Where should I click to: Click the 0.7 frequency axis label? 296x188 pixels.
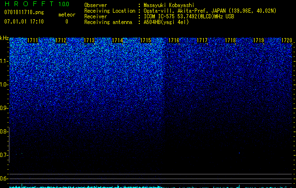click(x=4, y=155)
